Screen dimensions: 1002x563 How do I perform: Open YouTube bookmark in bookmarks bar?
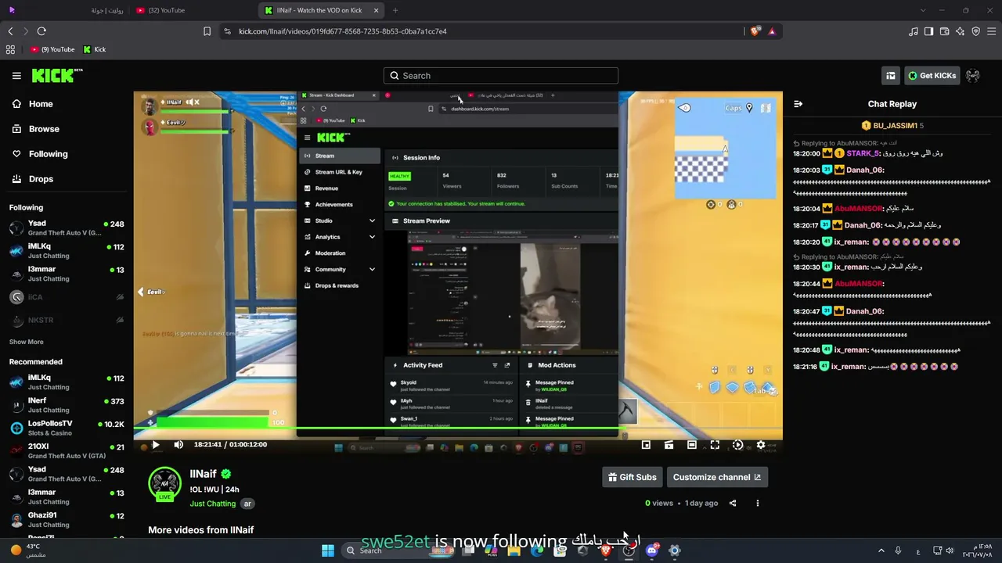[53, 49]
